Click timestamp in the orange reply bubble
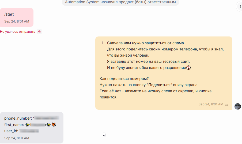Viewport: 242px width, 144px height. click(211, 104)
